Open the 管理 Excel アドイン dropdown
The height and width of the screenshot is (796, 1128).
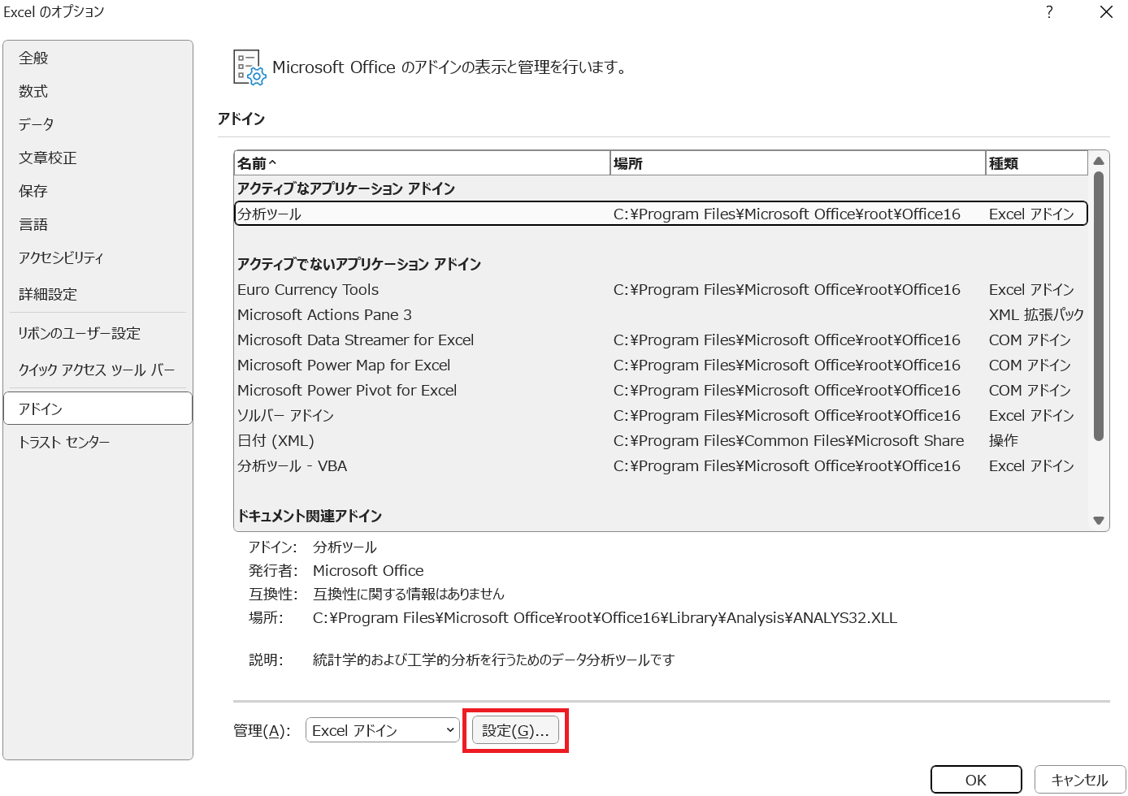tap(382, 730)
